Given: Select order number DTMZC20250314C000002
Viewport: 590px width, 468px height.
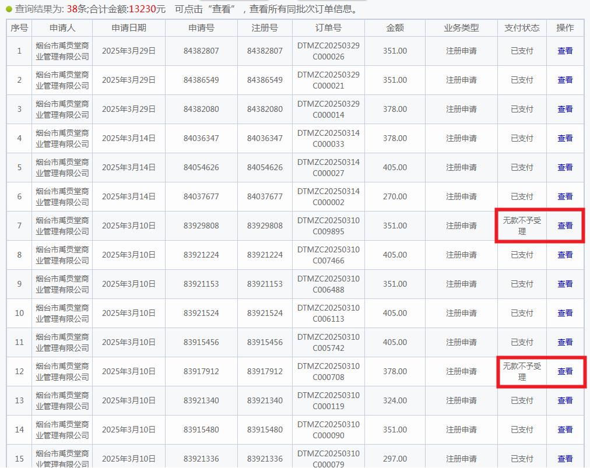Looking at the screenshot, I should coord(328,197).
